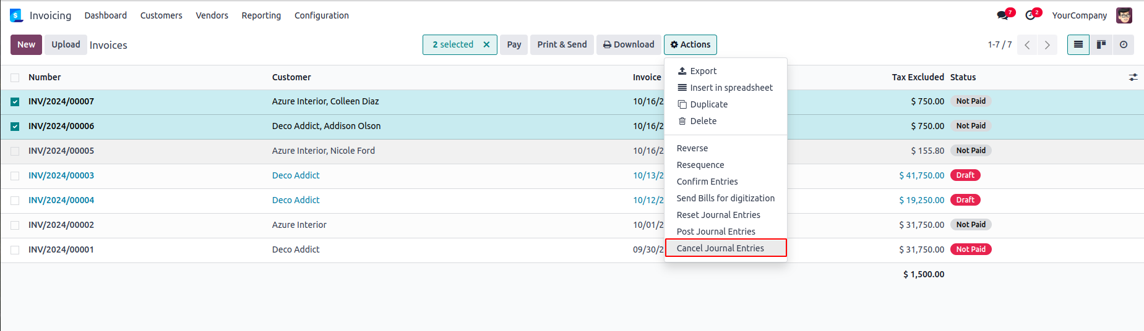The height and width of the screenshot is (331, 1144).
Task: Uncheck invoice INV/2024/00007 checkbox
Action: tap(15, 102)
